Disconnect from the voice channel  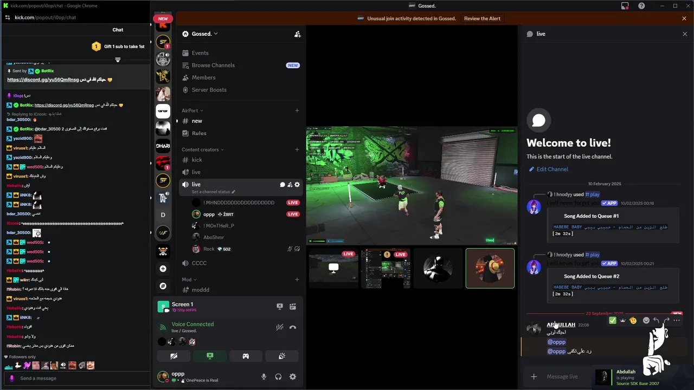(x=293, y=327)
